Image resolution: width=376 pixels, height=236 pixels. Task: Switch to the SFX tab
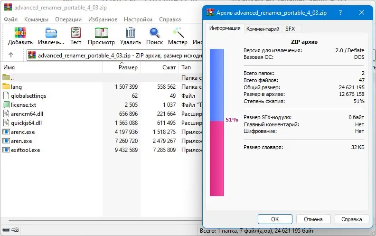coord(290,29)
